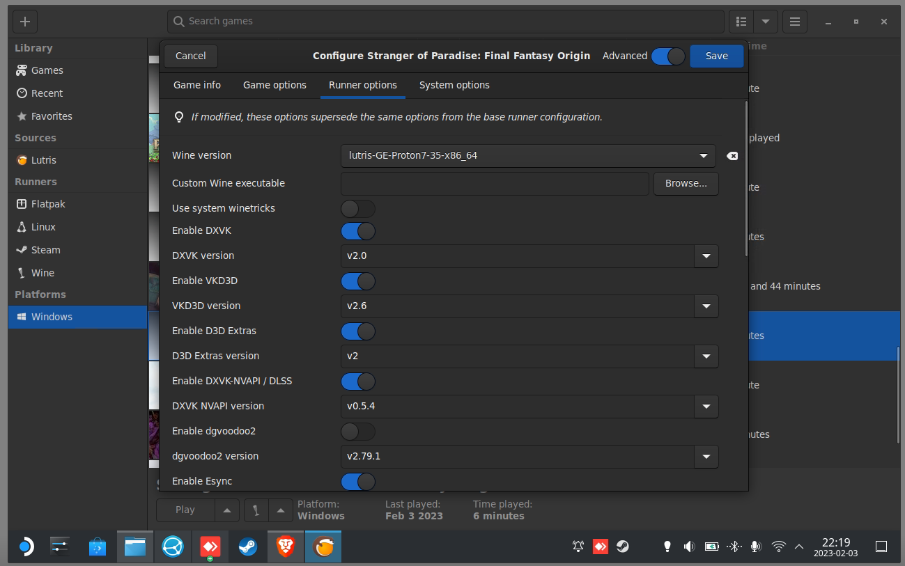
Task: Save the game configuration
Action: (x=716, y=56)
